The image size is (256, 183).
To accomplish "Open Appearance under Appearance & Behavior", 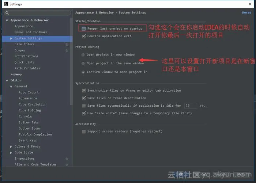I will pyautogui.click(x=24, y=26).
